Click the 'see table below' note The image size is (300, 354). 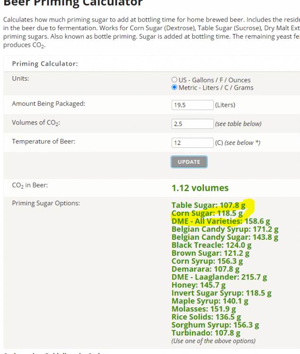238,124
